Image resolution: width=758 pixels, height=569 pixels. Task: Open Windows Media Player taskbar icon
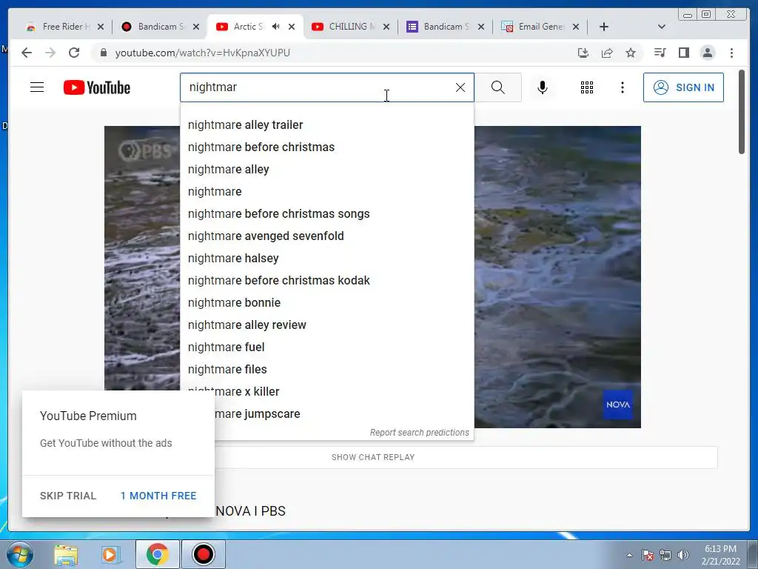point(110,555)
